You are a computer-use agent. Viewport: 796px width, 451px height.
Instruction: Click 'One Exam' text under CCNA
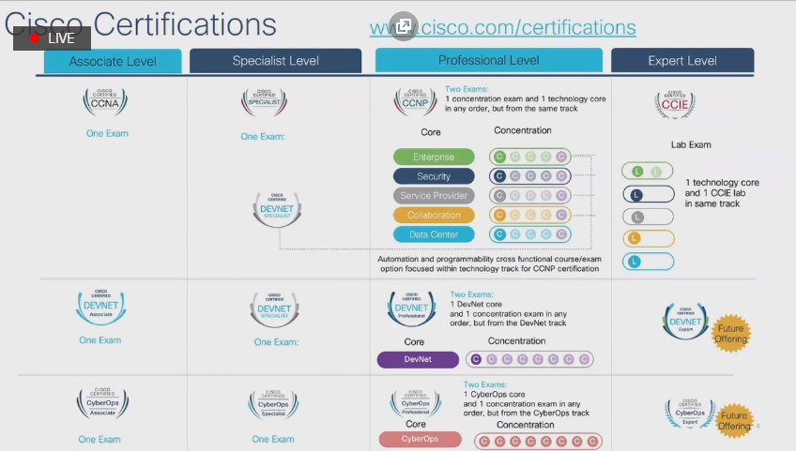point(107,133)
